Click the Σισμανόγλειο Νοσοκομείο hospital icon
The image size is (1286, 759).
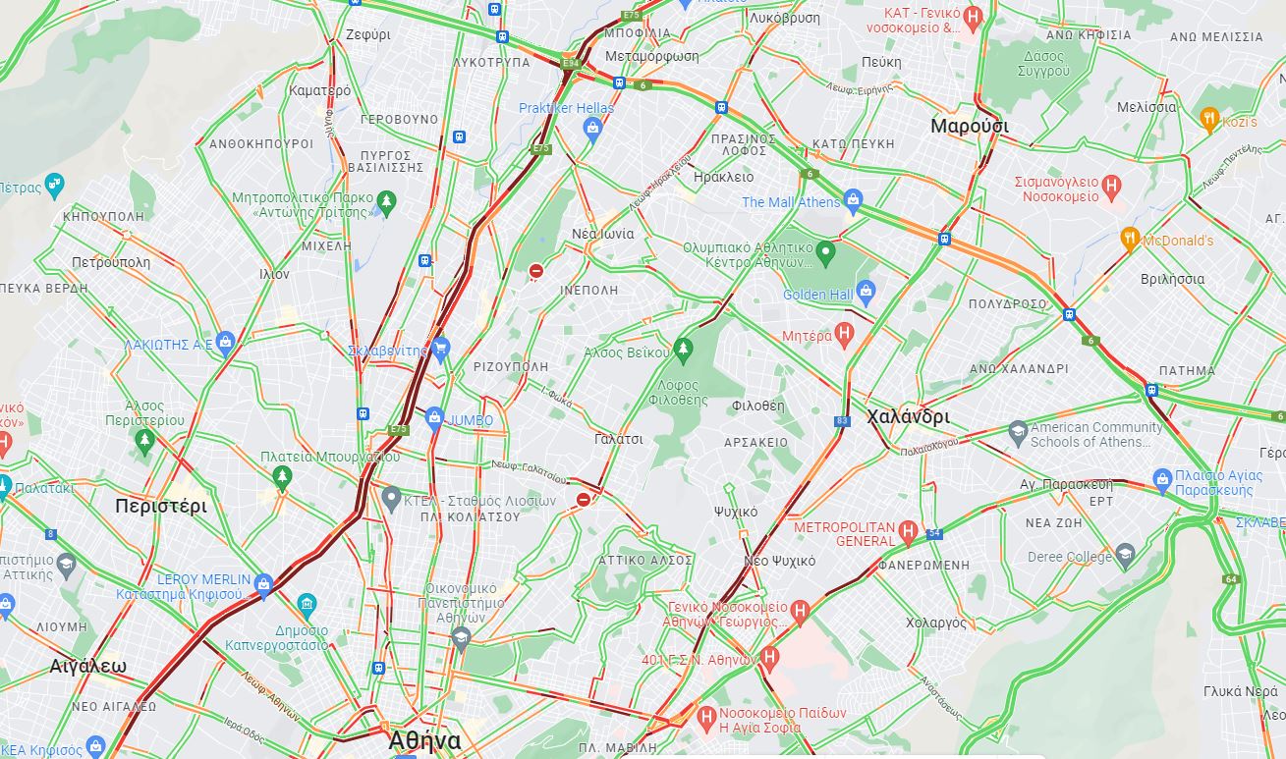(x=1111, y=185)
